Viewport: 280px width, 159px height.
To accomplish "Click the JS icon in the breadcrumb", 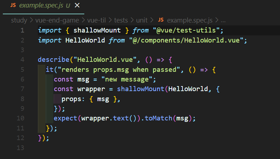I will click(161, 20).
